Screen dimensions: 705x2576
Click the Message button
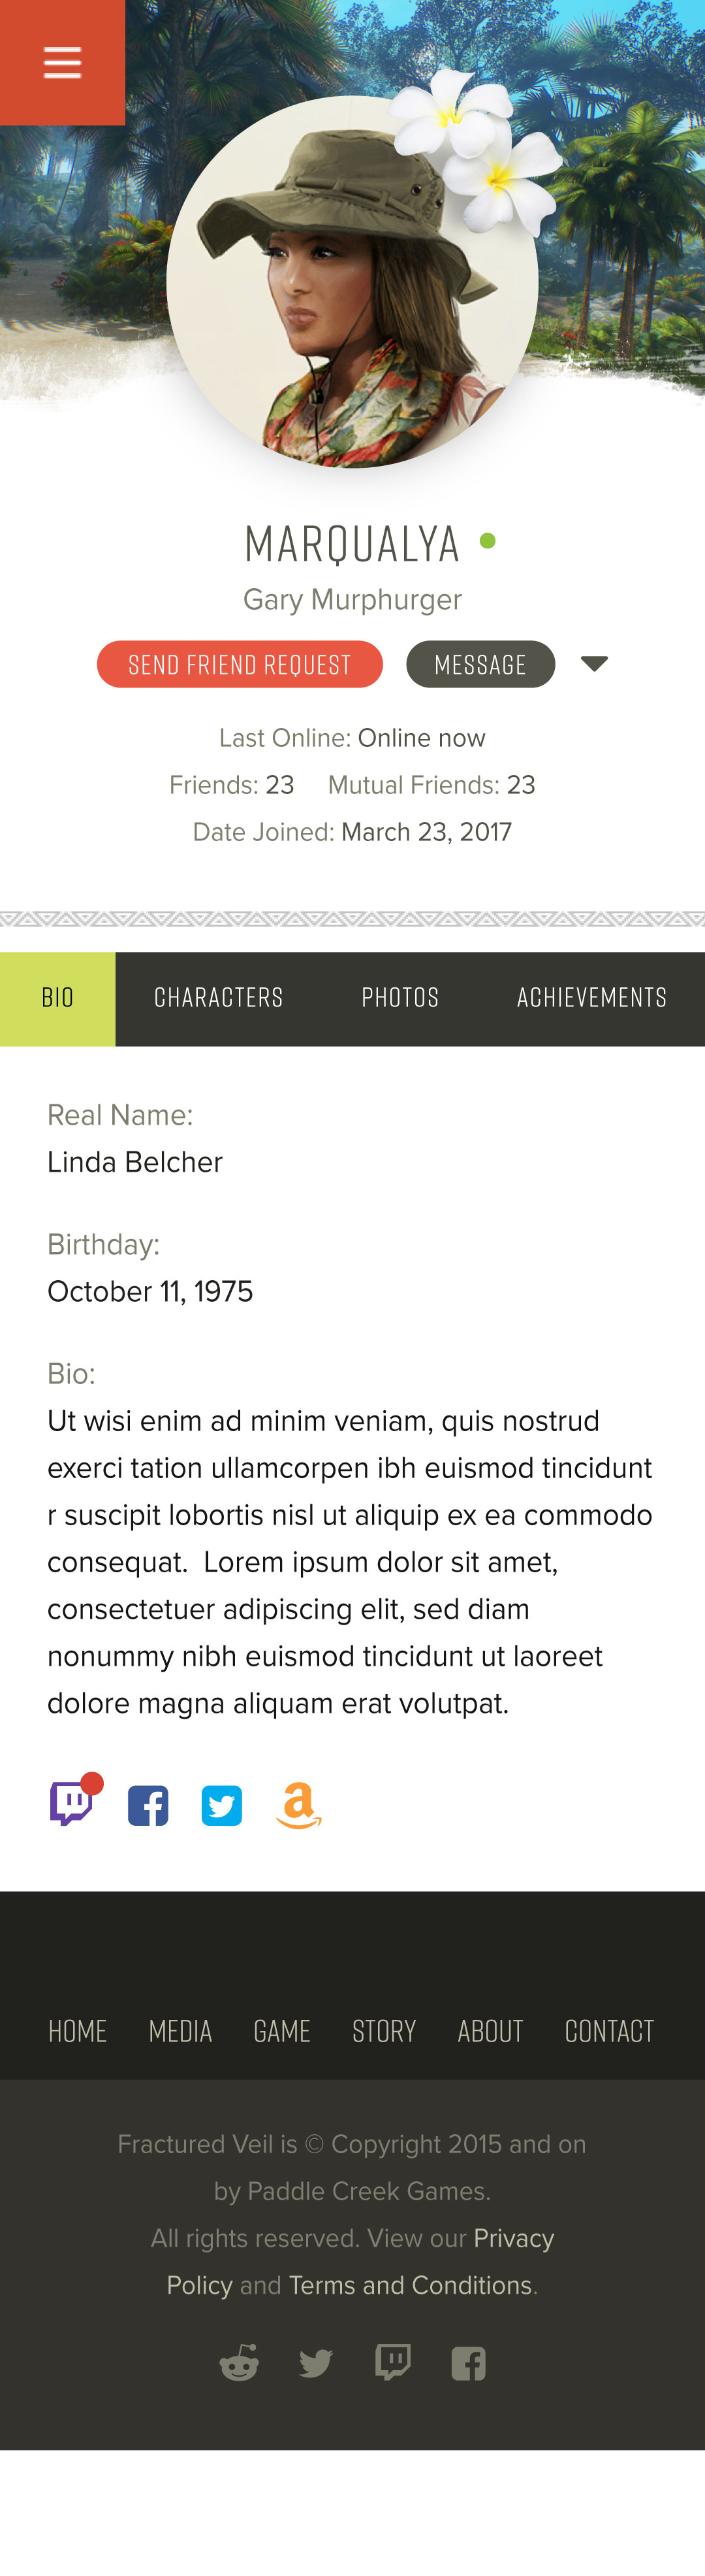[480, 664]
